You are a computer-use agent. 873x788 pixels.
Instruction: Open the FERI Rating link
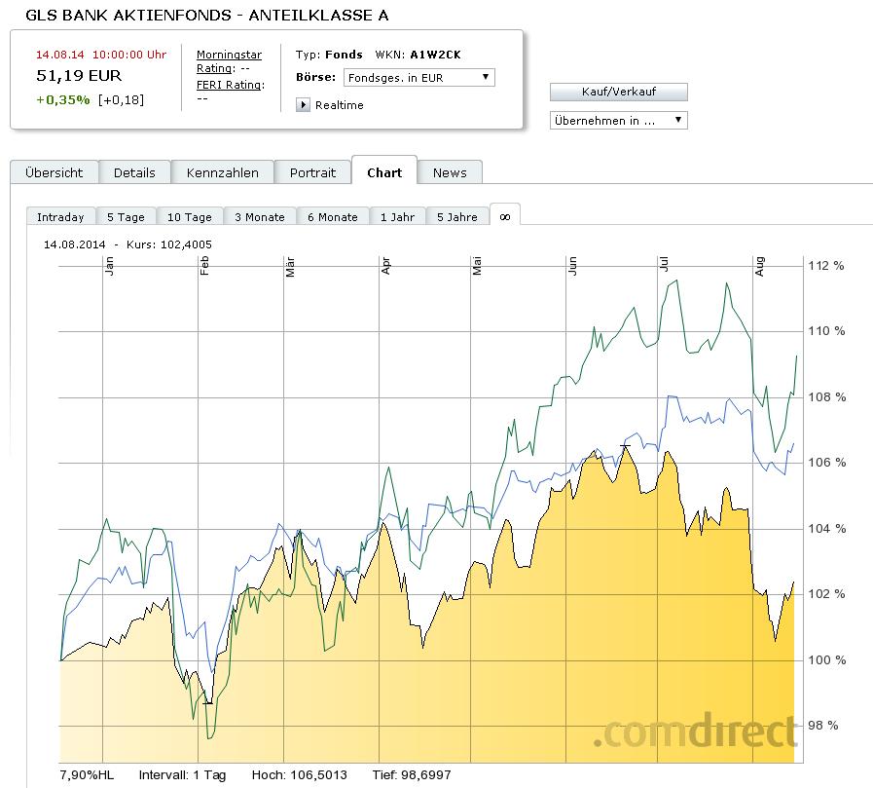[229, 85]
